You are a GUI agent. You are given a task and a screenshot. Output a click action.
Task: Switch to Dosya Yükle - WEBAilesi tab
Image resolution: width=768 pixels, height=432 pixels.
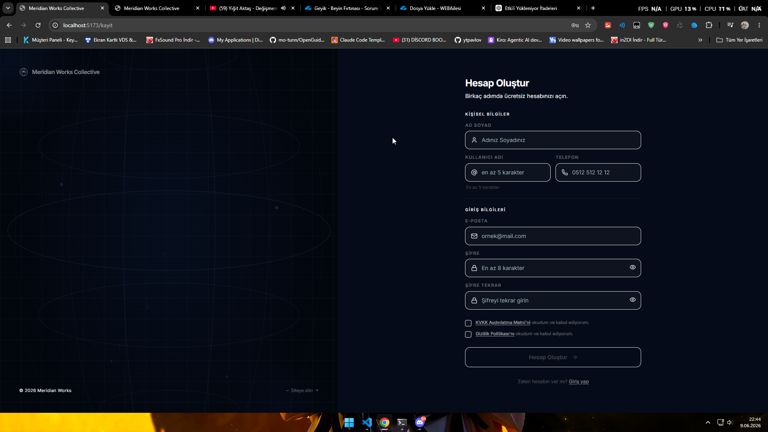[435, 8]
